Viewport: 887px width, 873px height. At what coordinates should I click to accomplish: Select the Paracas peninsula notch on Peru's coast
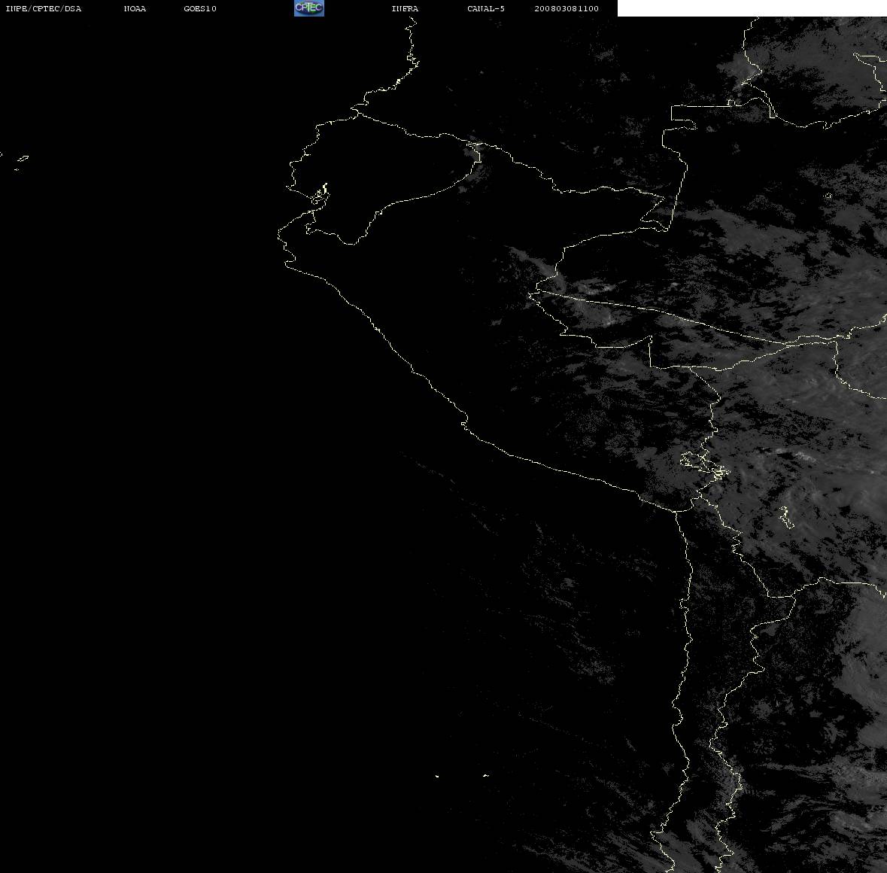[x=464, y=423]
